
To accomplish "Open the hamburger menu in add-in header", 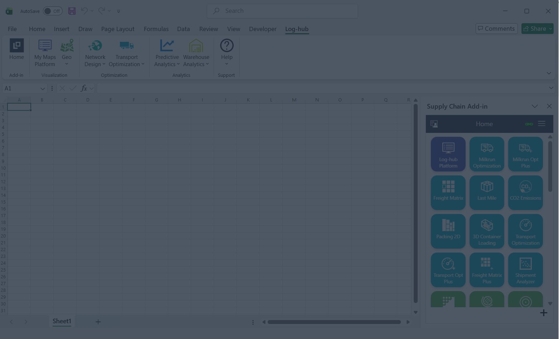I will coord(541,124).
